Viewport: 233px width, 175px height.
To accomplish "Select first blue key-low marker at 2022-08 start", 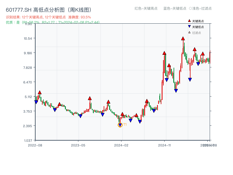I will click(36, 102).
